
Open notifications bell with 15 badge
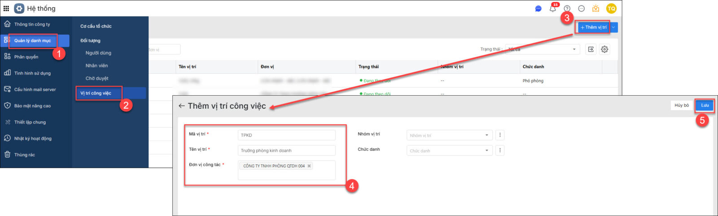[x=553, y=8]
